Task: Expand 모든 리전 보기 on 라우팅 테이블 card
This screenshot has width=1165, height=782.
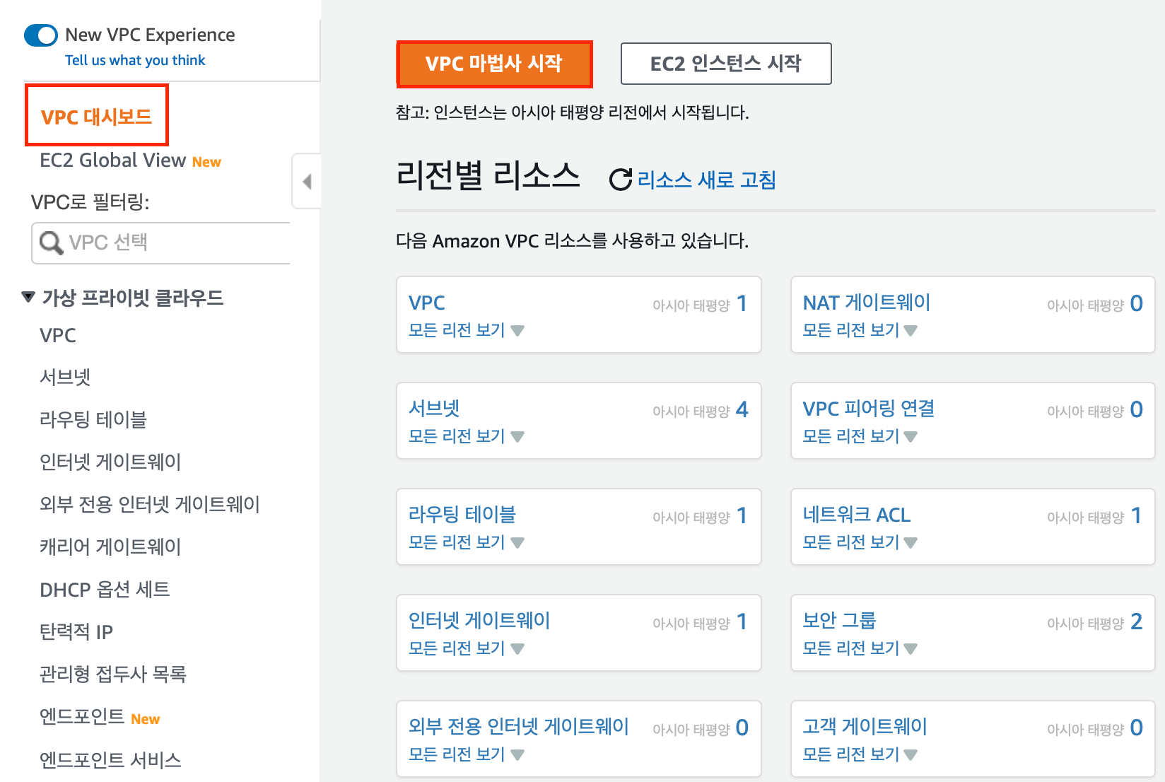Action: coord(467,542)
